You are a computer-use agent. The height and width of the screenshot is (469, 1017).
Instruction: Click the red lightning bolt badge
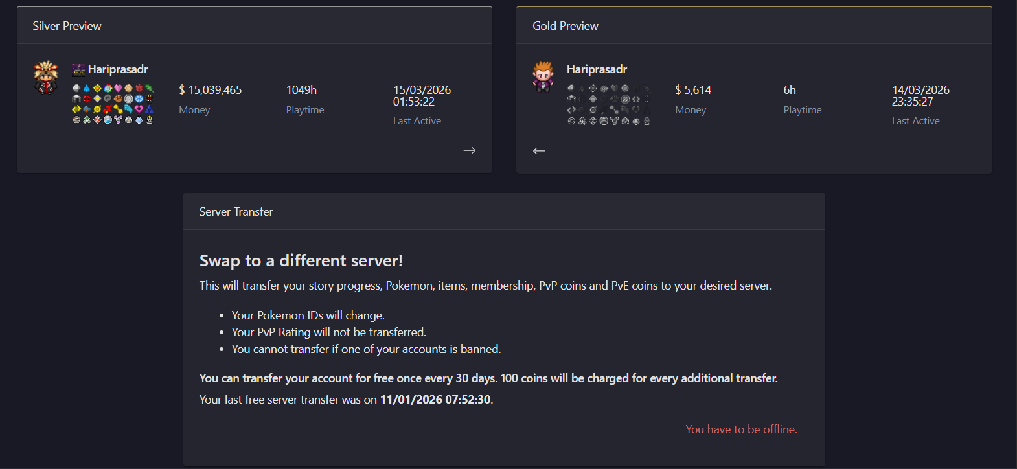pos(108,109)
